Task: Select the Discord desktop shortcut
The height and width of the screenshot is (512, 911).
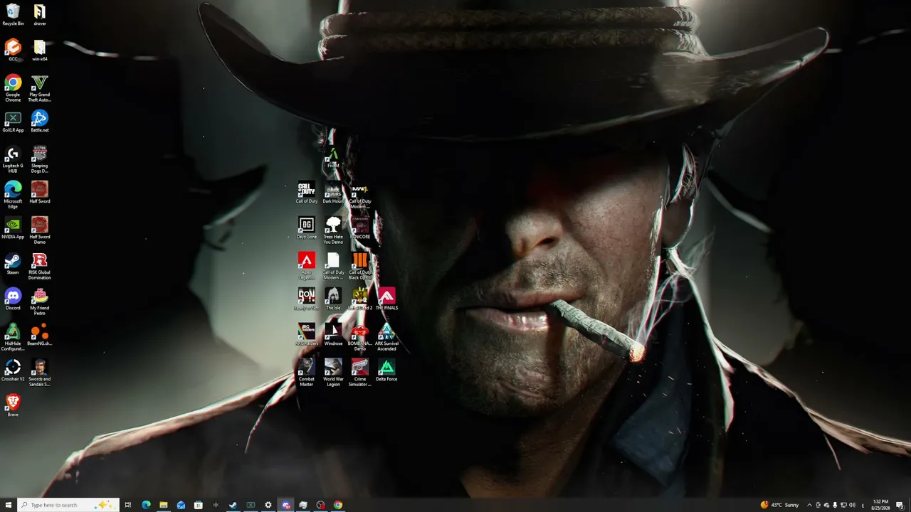Action: tap(13, 299)
